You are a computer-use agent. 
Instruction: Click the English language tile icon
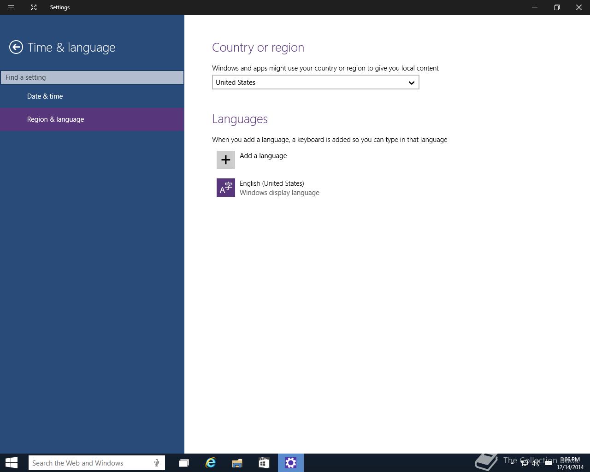pyautogui.click(x=226, y=188)
